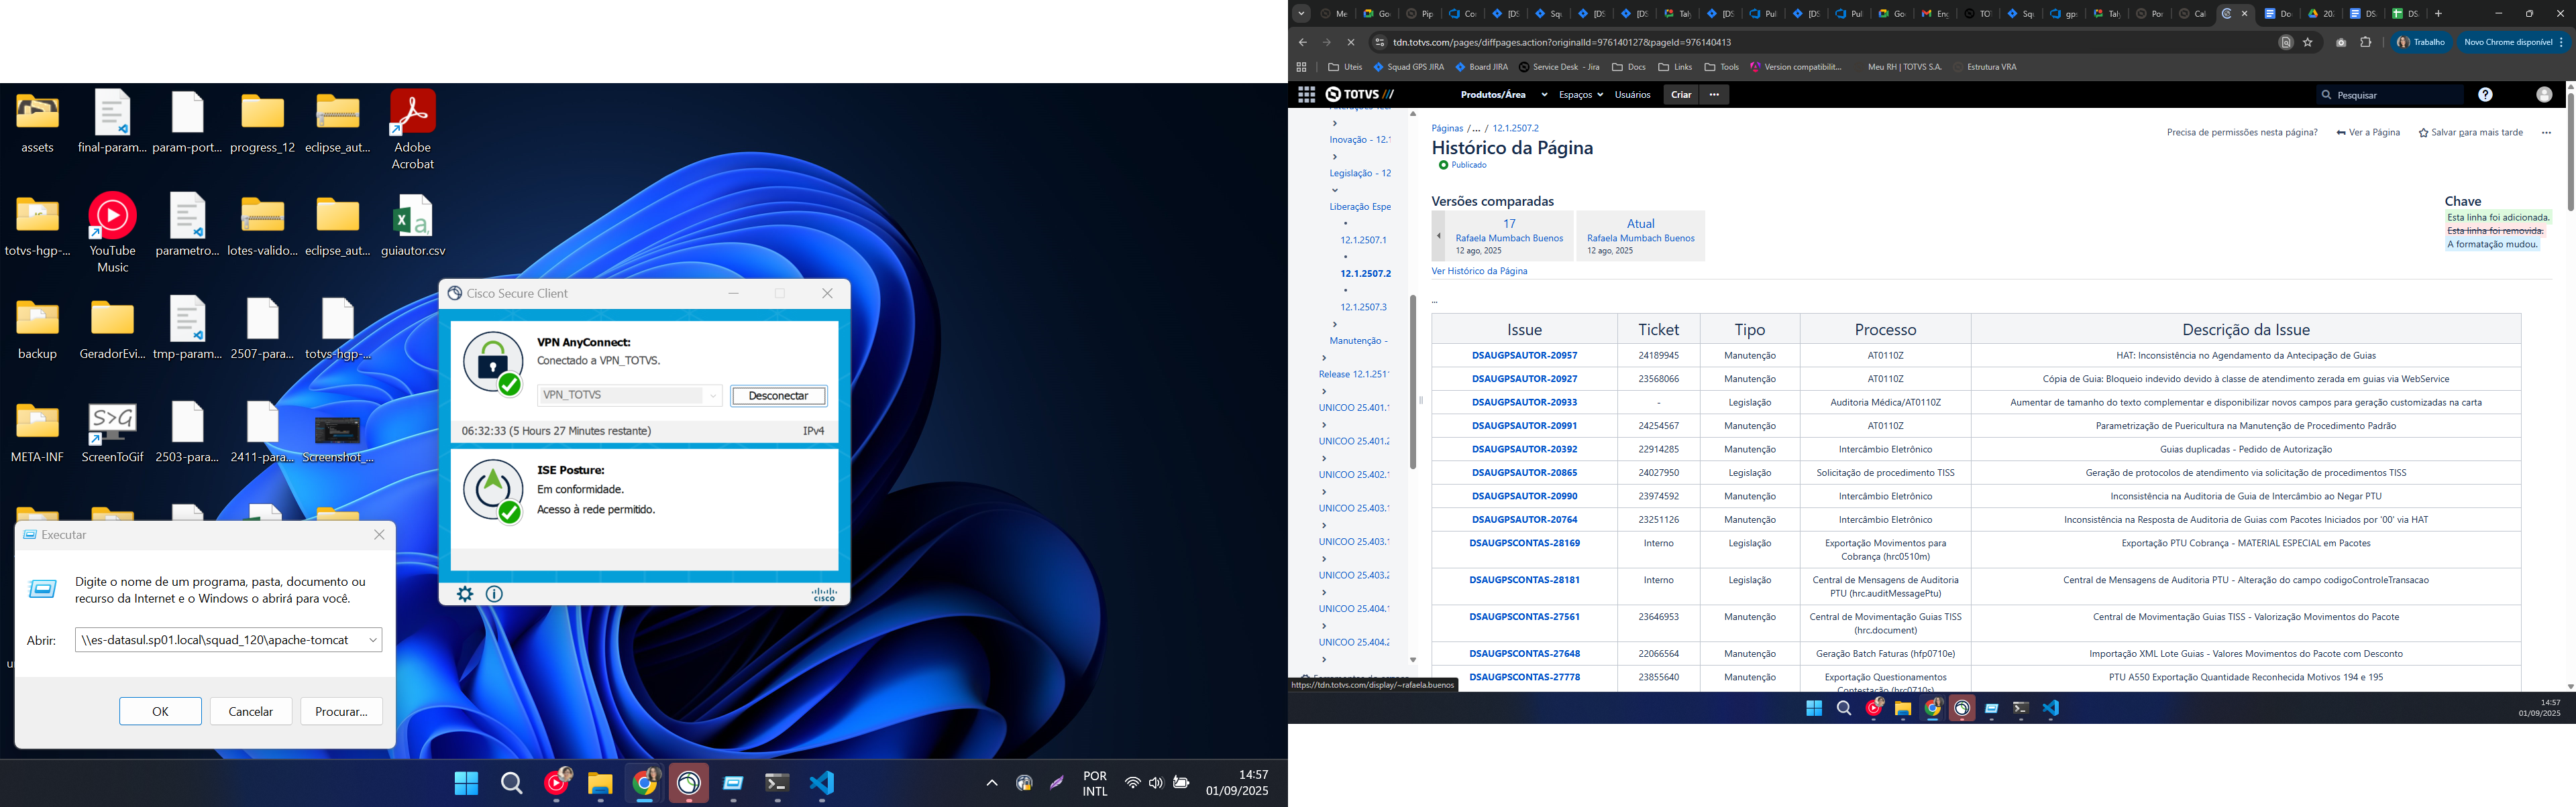Open the Wi-Fi network tray icon

[x=1132, y=783]
